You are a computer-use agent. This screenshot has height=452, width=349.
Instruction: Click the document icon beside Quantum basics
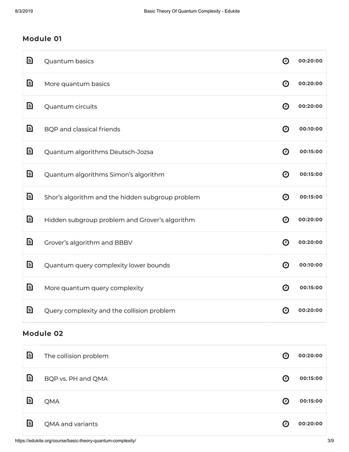click(x=30, y=61)
